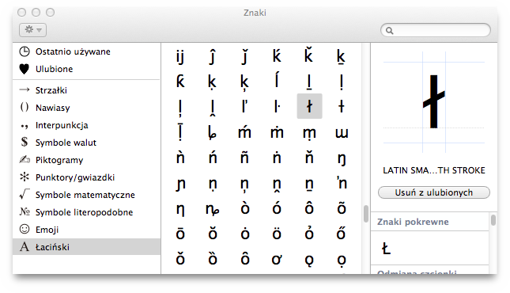This screenshot has width=510, height=293.
Task: Select the n with tilde character
Action: tap(244, 157)
